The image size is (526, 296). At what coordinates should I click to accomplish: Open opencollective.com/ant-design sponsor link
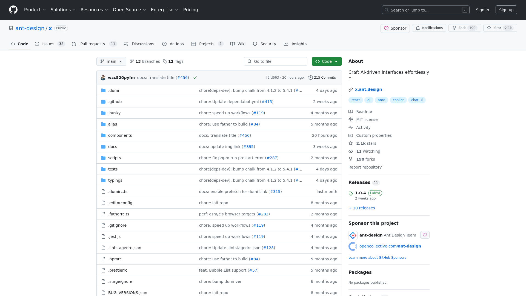(x=390, y=246)
